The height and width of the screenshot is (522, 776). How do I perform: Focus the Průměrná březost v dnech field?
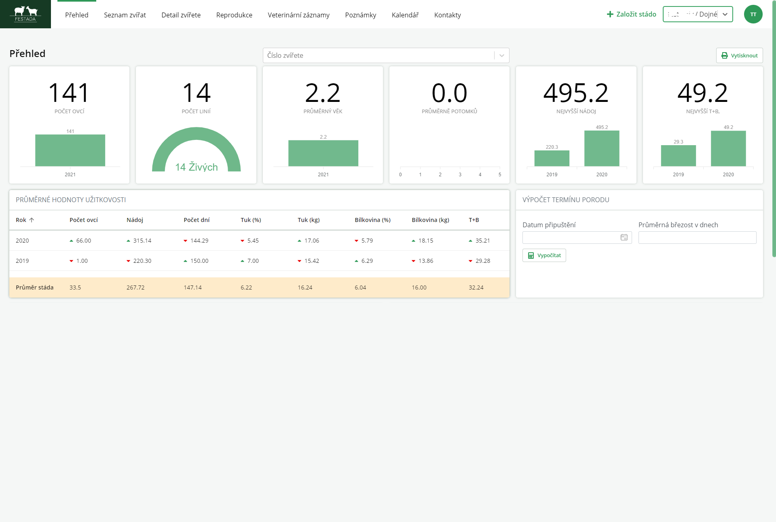click(x=697, y=238)
